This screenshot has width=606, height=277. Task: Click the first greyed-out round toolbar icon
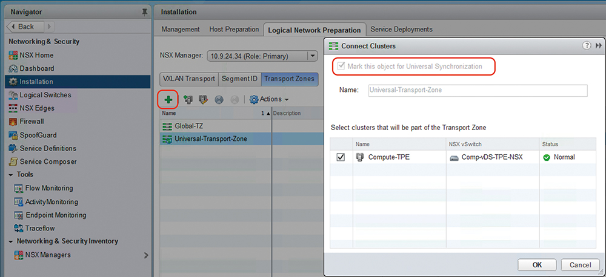(219, 100)
